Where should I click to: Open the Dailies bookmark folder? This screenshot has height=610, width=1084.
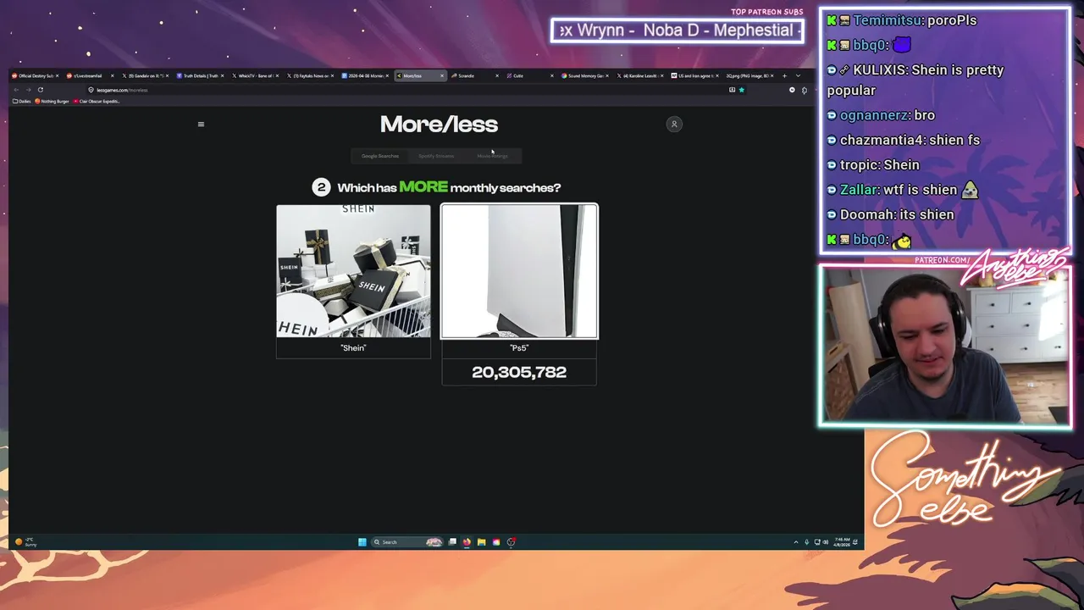pyautogui.click(x=22, y=102)
